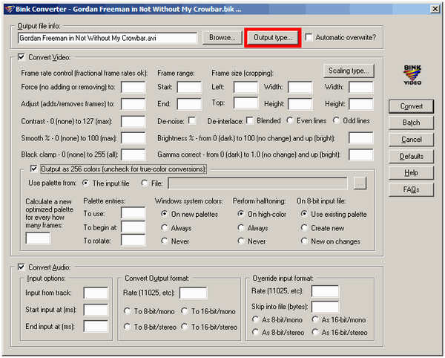Select Never for Windows system colors
Viewport: 445px width, 358px height.
point(164,241)
